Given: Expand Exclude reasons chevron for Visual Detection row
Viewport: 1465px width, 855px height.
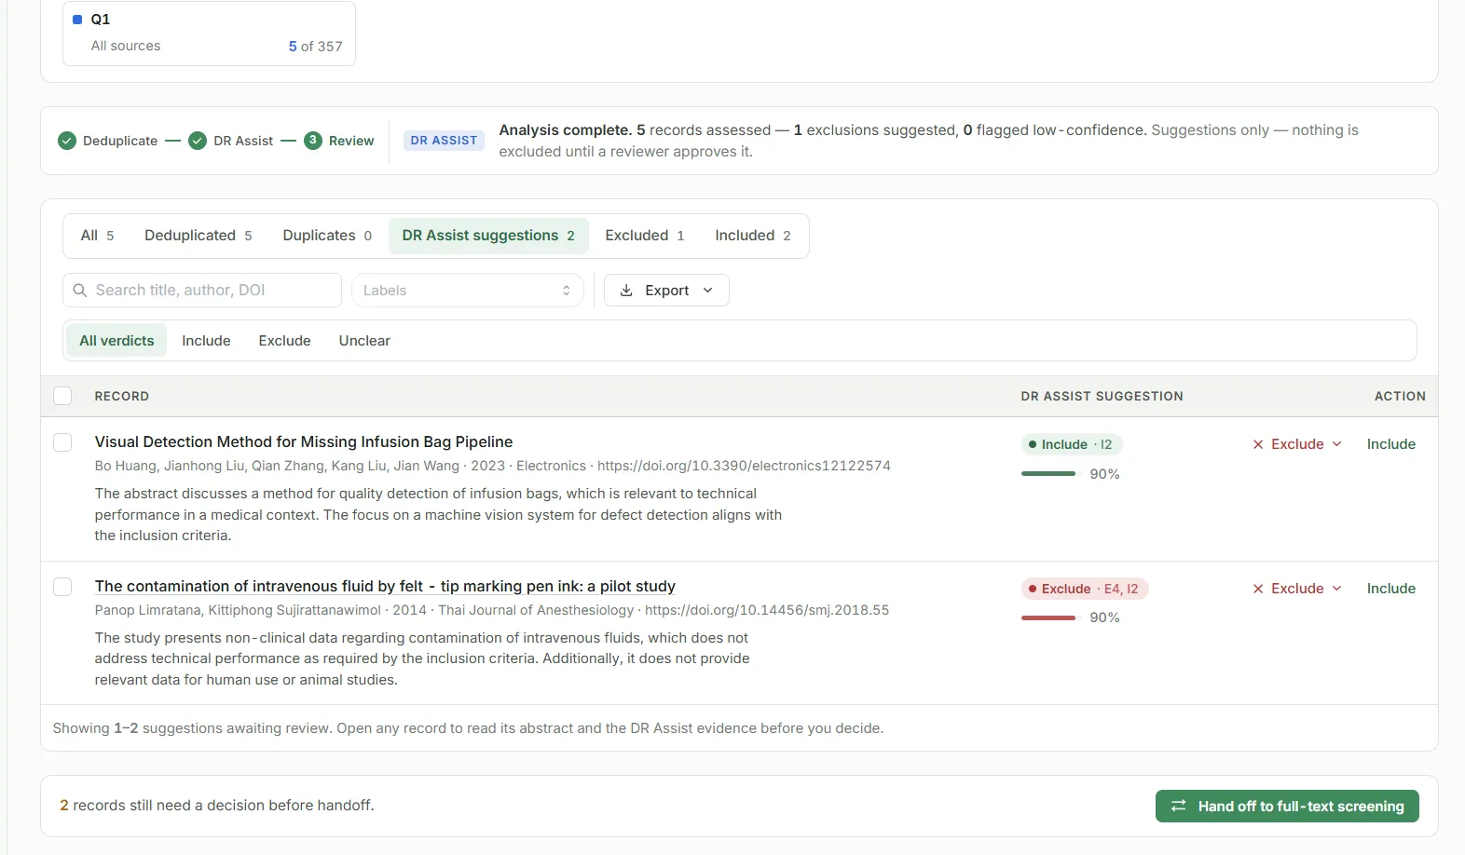Looking at the screenshot, I should pos(1336,444).
